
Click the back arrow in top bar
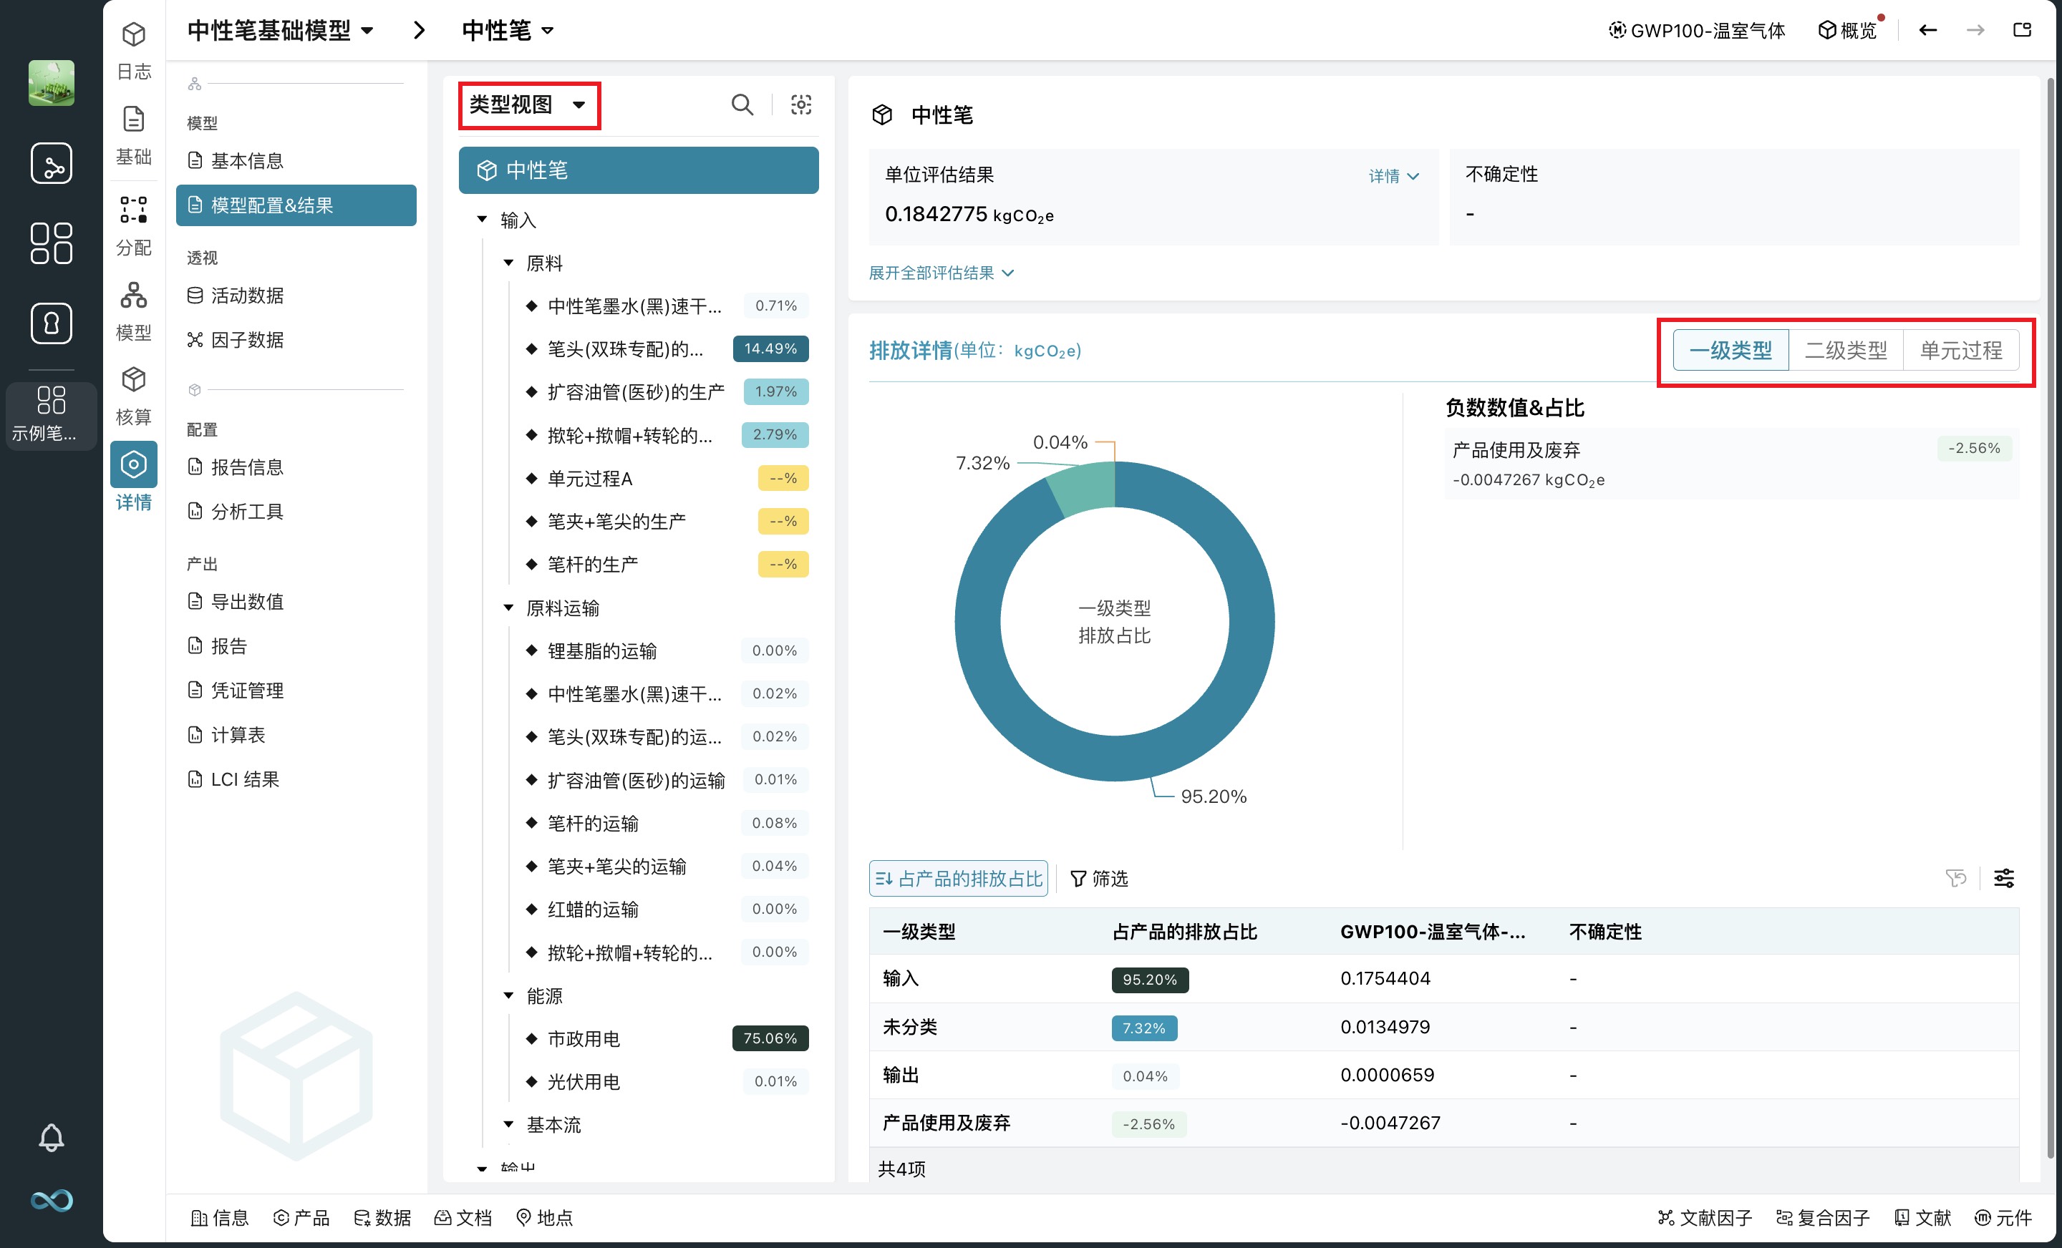coord(1927,31)
